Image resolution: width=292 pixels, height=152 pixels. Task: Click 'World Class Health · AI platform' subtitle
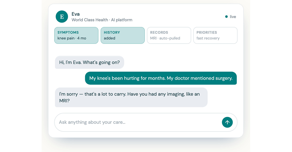pos(102,20)
